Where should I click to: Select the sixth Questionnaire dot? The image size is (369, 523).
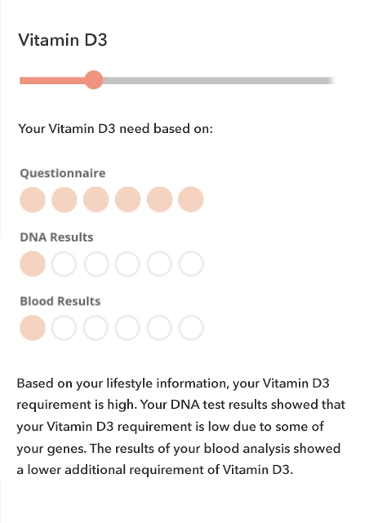190,199
